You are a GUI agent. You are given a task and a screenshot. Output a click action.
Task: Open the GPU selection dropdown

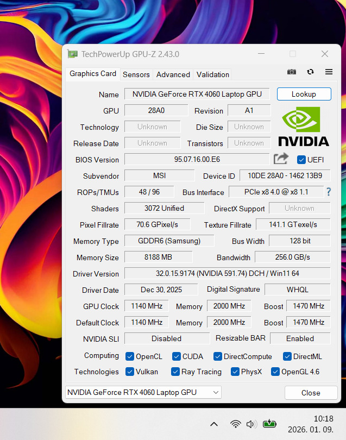coord(143,392)
